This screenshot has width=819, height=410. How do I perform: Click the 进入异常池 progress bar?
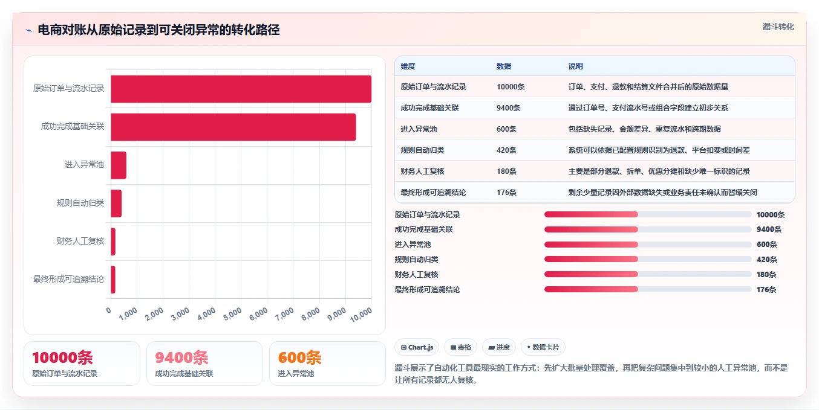pyautogui.click(x=648, y=245)
